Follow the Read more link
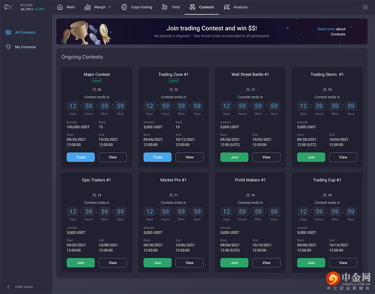This screenshot has width=375, height=294. point(326,29)
